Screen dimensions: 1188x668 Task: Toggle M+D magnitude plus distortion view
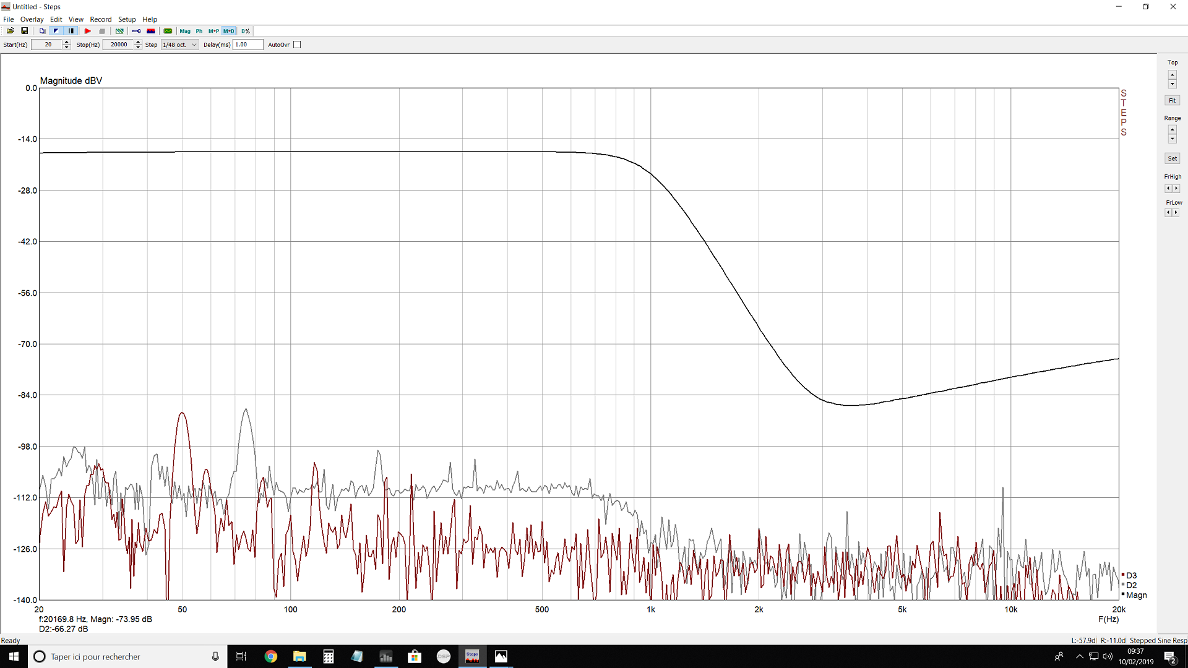229,31
